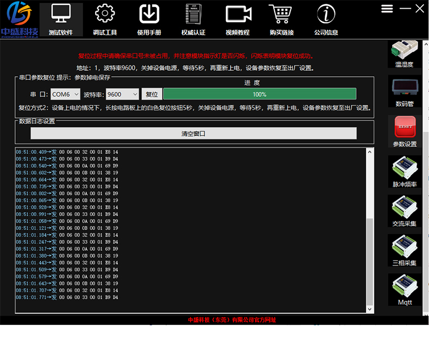The image size is (429, 346).
Task: Click the red RESET 参数设置 icon
Action: click(x=405, y=128)
